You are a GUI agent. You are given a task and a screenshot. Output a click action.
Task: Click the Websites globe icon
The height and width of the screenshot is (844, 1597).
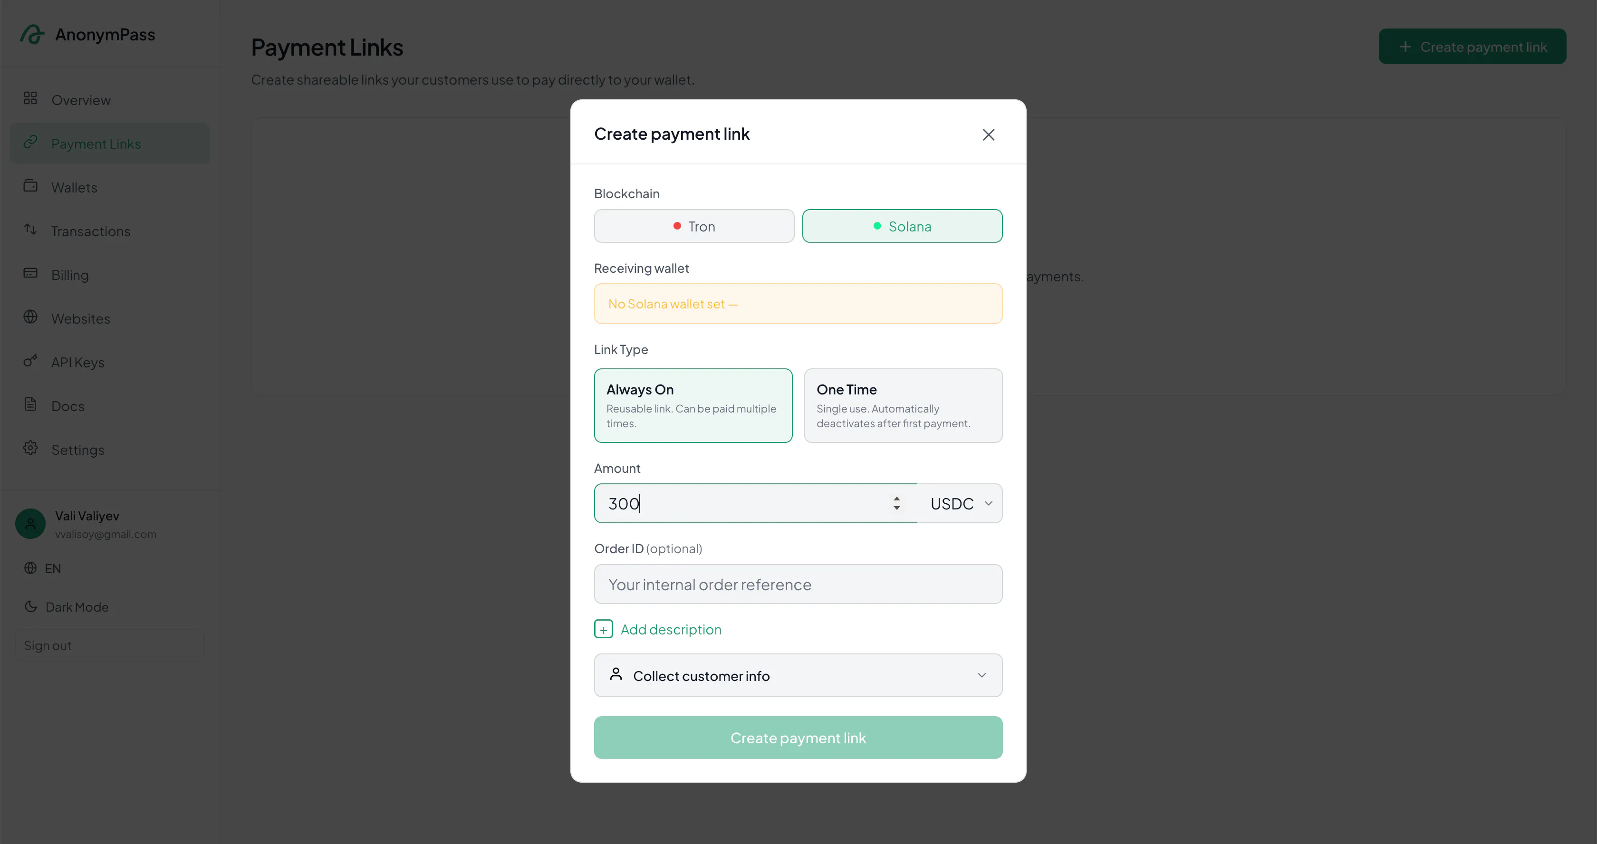[x=30, y=317]
